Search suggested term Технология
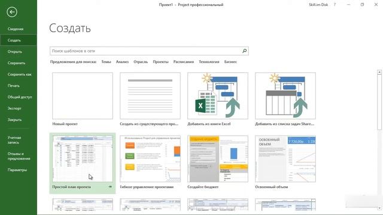The height and width of the screenshot is (215, 383). click(209, 62)
